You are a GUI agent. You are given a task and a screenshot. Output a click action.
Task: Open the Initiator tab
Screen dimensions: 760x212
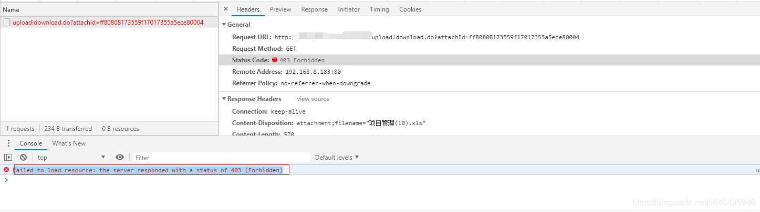point(349,9)
